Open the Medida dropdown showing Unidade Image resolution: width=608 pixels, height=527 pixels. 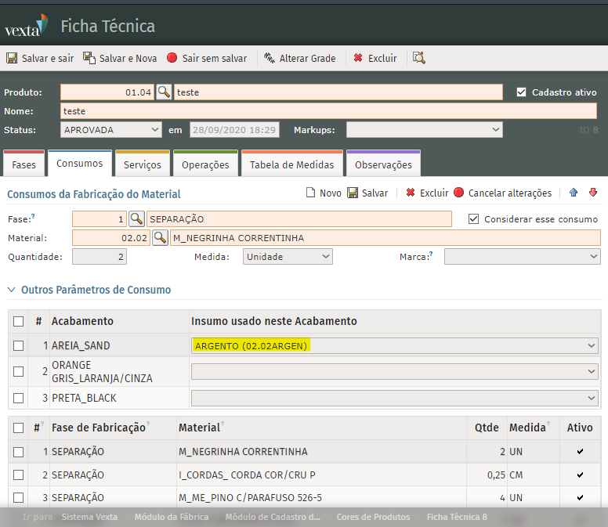288,257
